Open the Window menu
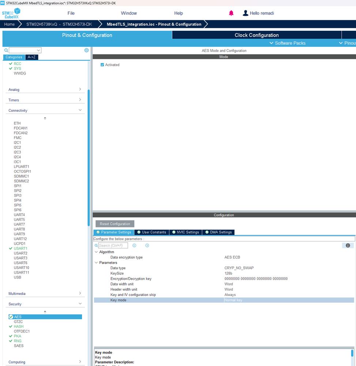Screen dimensions: 356x366 point(129,13)
